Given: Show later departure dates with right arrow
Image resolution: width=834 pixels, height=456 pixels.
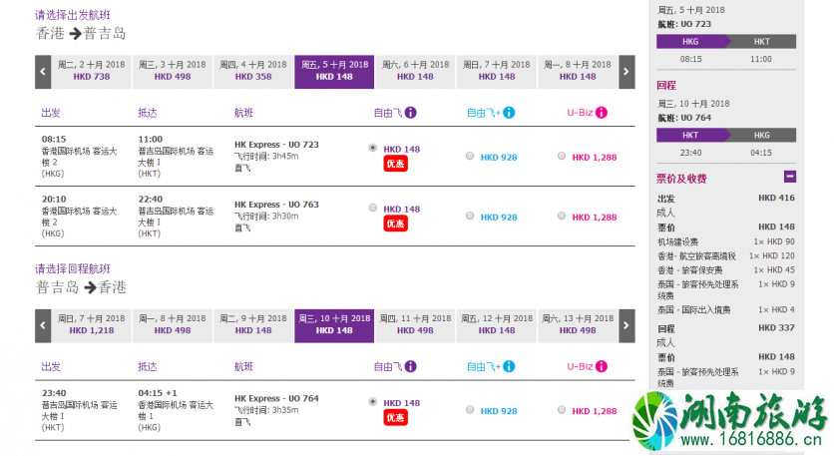Looking at the screenshot, I should click(x=626, y=71).
